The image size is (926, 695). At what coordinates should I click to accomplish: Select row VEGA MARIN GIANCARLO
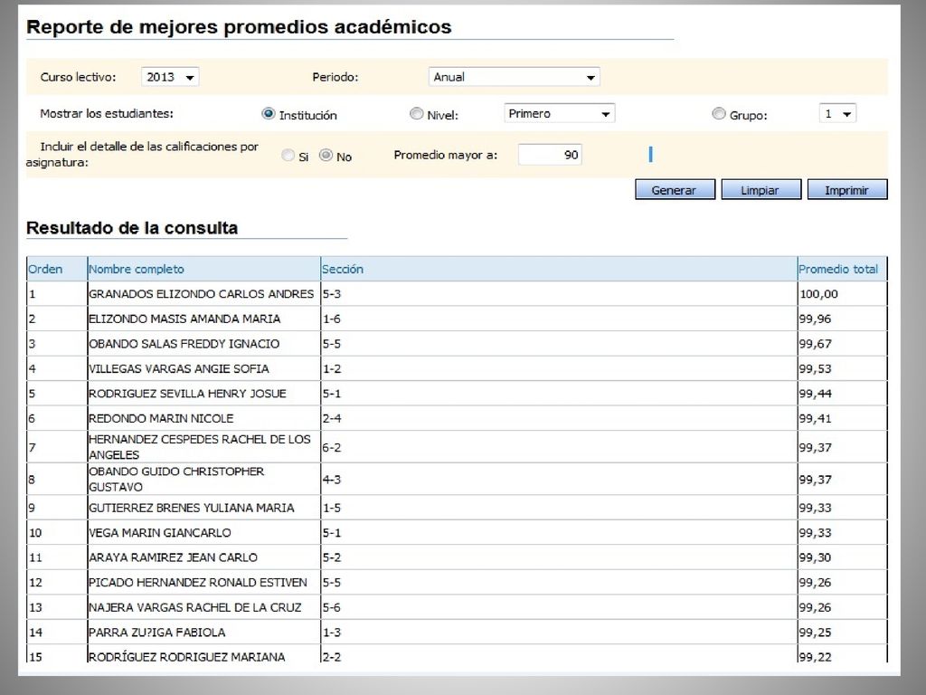(x=457, y=532)
